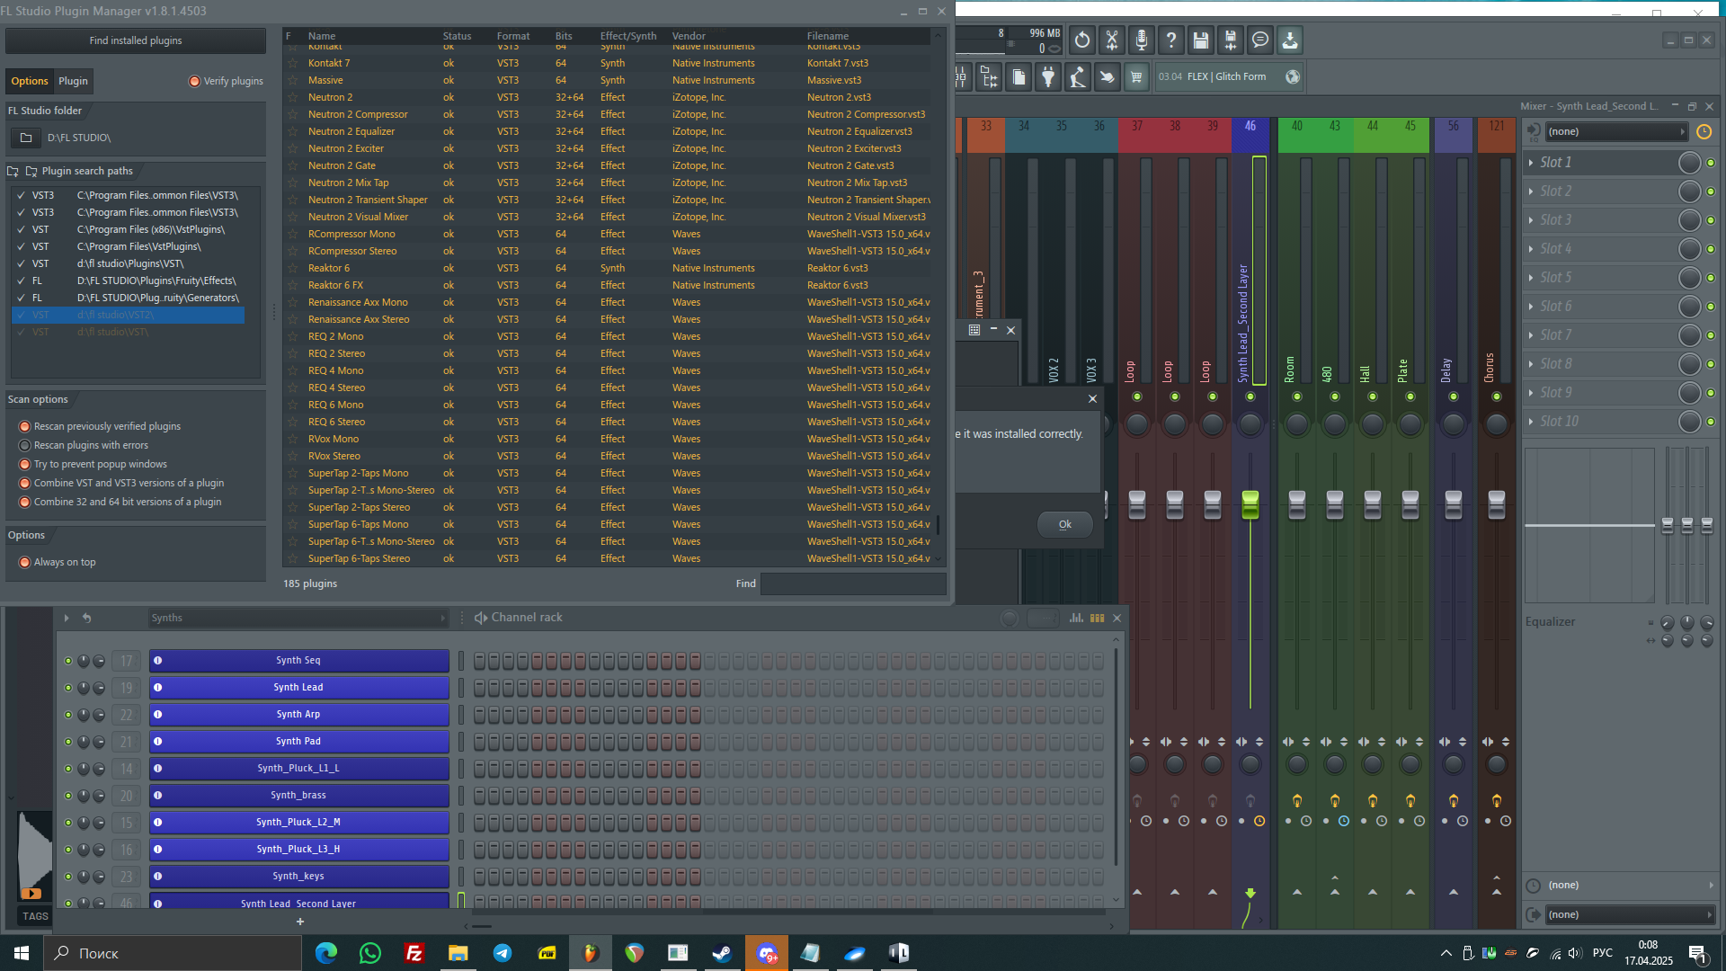The image size is (1726, 971).
Task: Open the Synths channel filter dropdown
Action: click(298, 618)
